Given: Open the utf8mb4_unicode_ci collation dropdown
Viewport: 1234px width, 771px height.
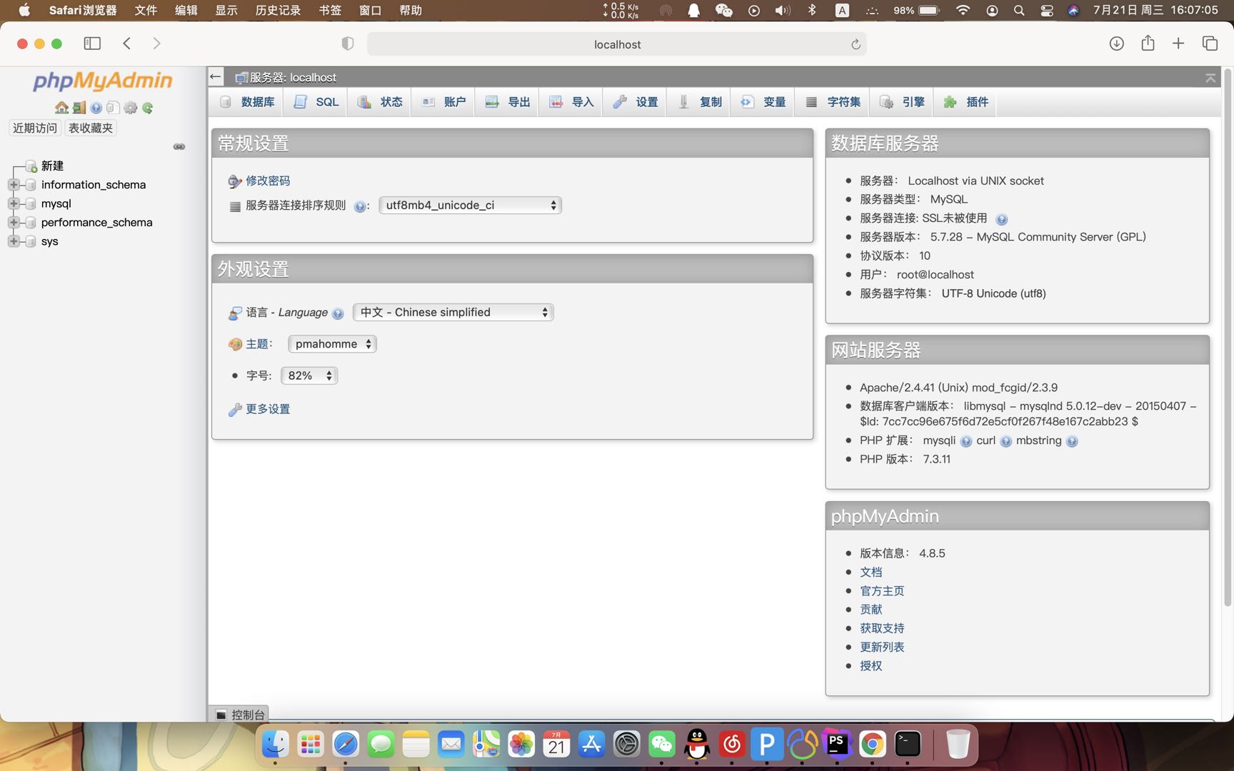Looking at the screenshot, I should point(470,205).
